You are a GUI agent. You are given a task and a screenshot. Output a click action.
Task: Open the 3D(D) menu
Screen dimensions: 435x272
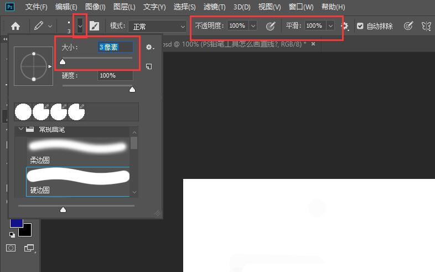click(x=242, y=7)
